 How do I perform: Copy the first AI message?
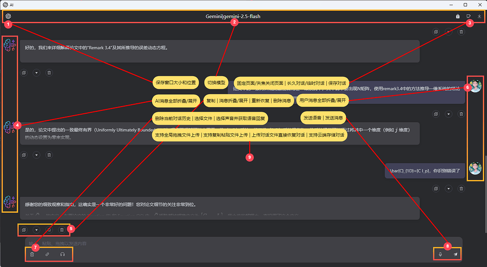coord(24,73)
